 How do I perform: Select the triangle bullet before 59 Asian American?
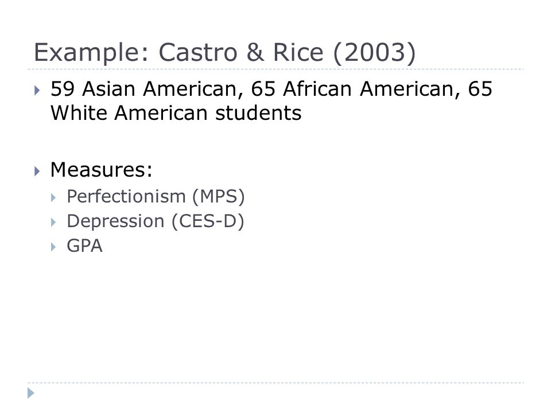37,91
